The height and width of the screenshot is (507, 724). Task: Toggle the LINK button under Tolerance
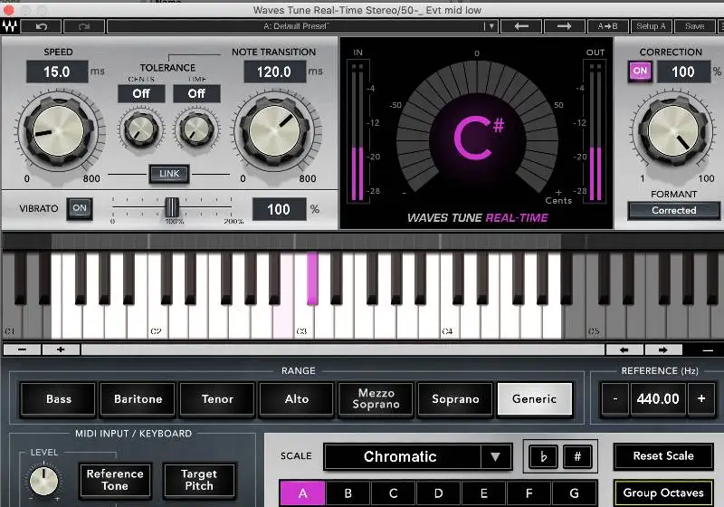(x=169, y=173)
